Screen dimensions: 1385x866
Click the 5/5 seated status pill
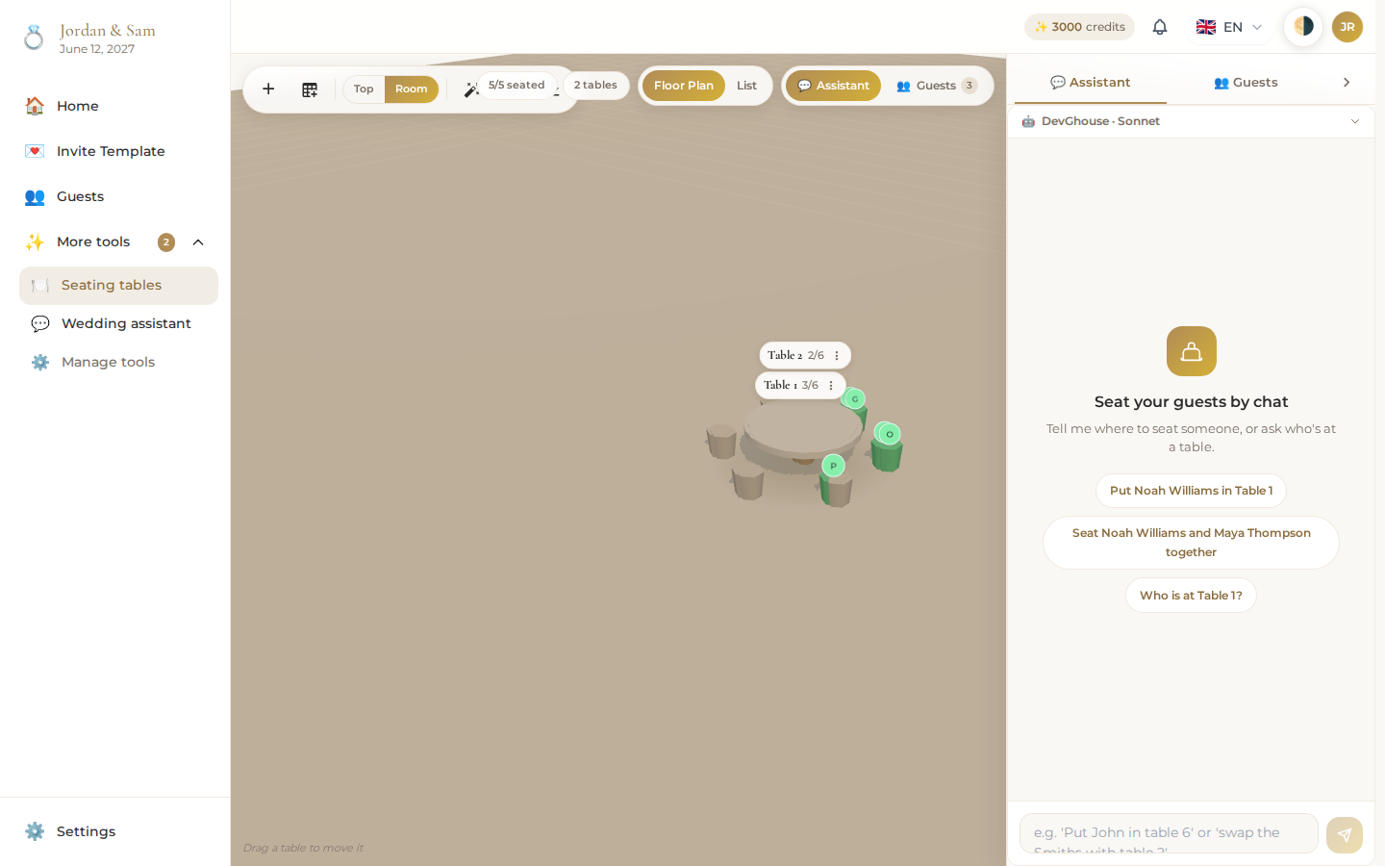tap(516, 86)
